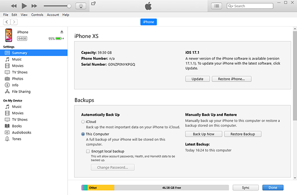Open the MiniPlayer window icon
The height and width of the screenshot is (195, 297).
tap(93, 3)
